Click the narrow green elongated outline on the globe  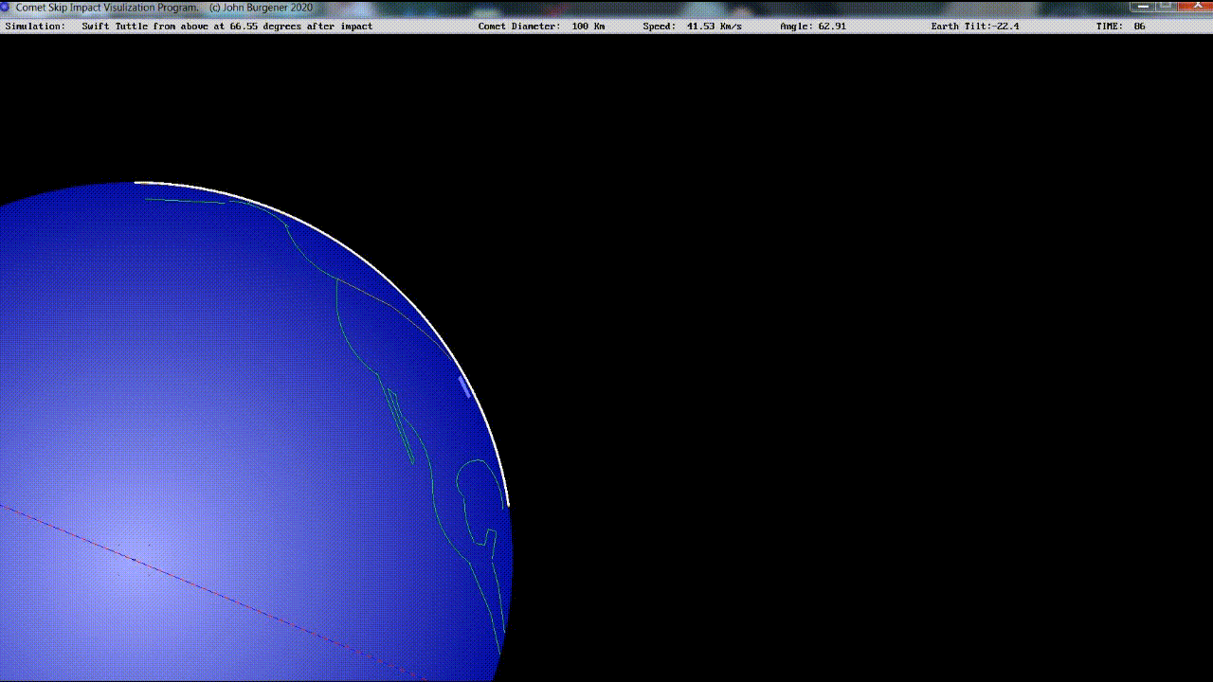click(x=400, y=422)
